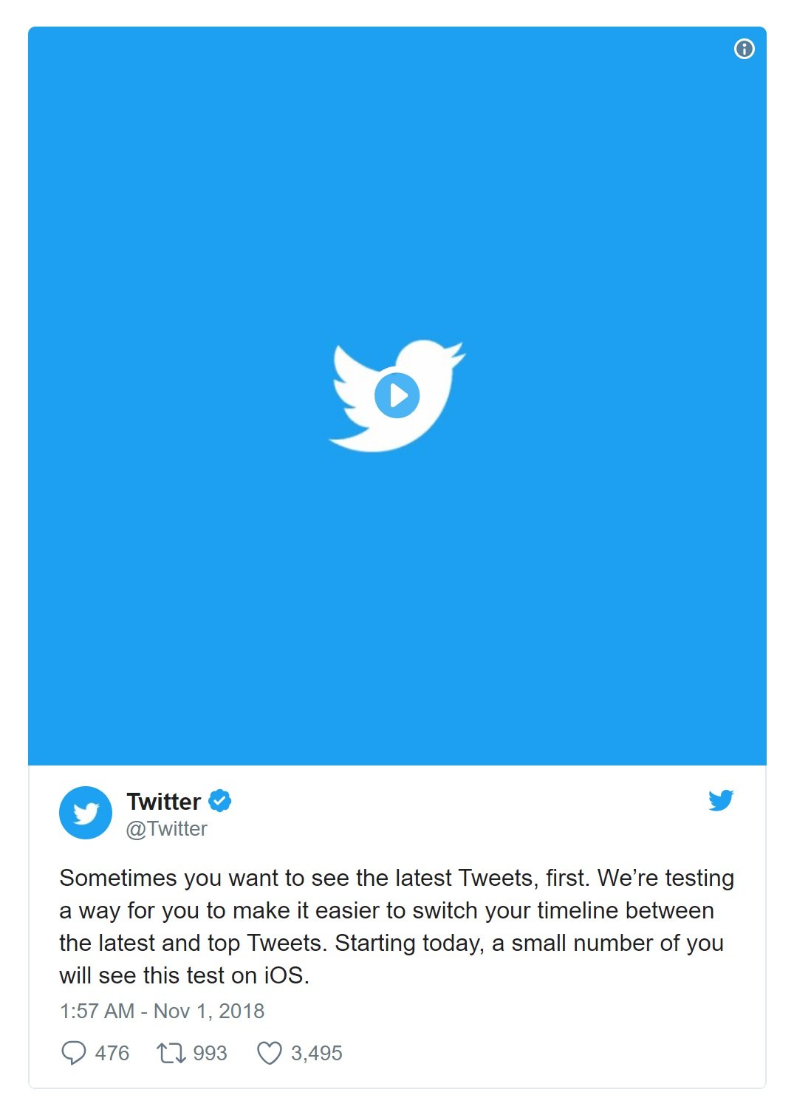Click the 993 retweets count
The image size is (794, 1112).
210,1053
